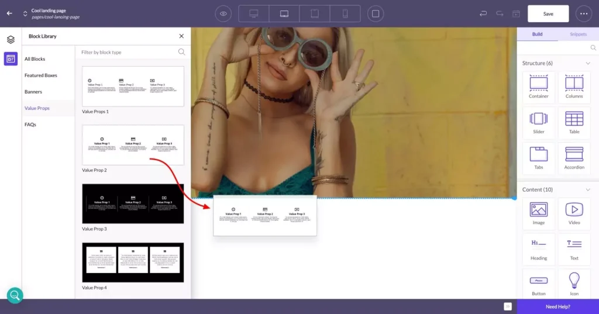This screenshot has height=314, width=599.
Task: Click the search icon in the Build panel
Action: coord(593,48)
